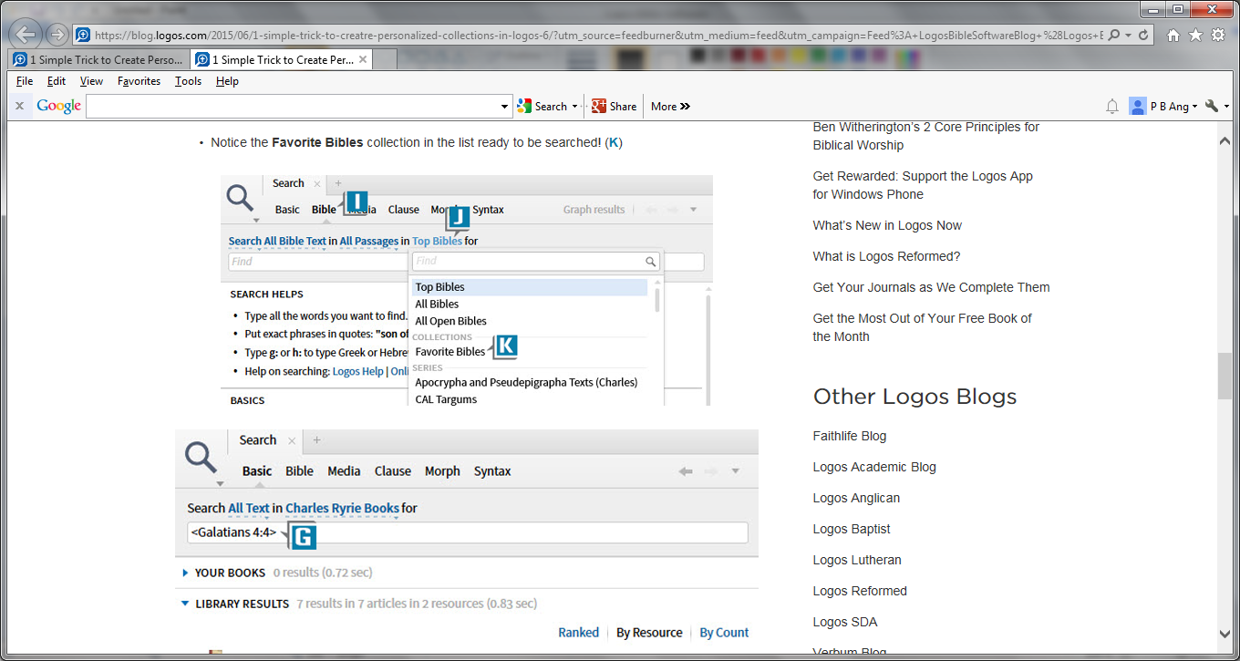Refresh the page from the address bar
The height and width of the screenshot is (661, 1240).
pos(1143,35)
